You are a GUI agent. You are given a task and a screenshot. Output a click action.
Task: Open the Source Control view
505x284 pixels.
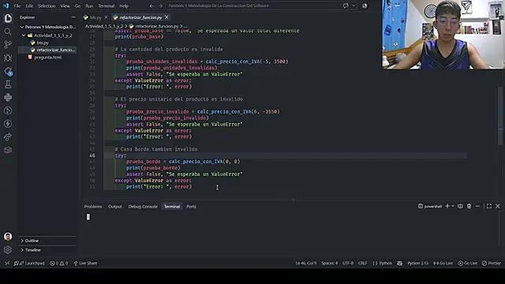pos(8,44)
